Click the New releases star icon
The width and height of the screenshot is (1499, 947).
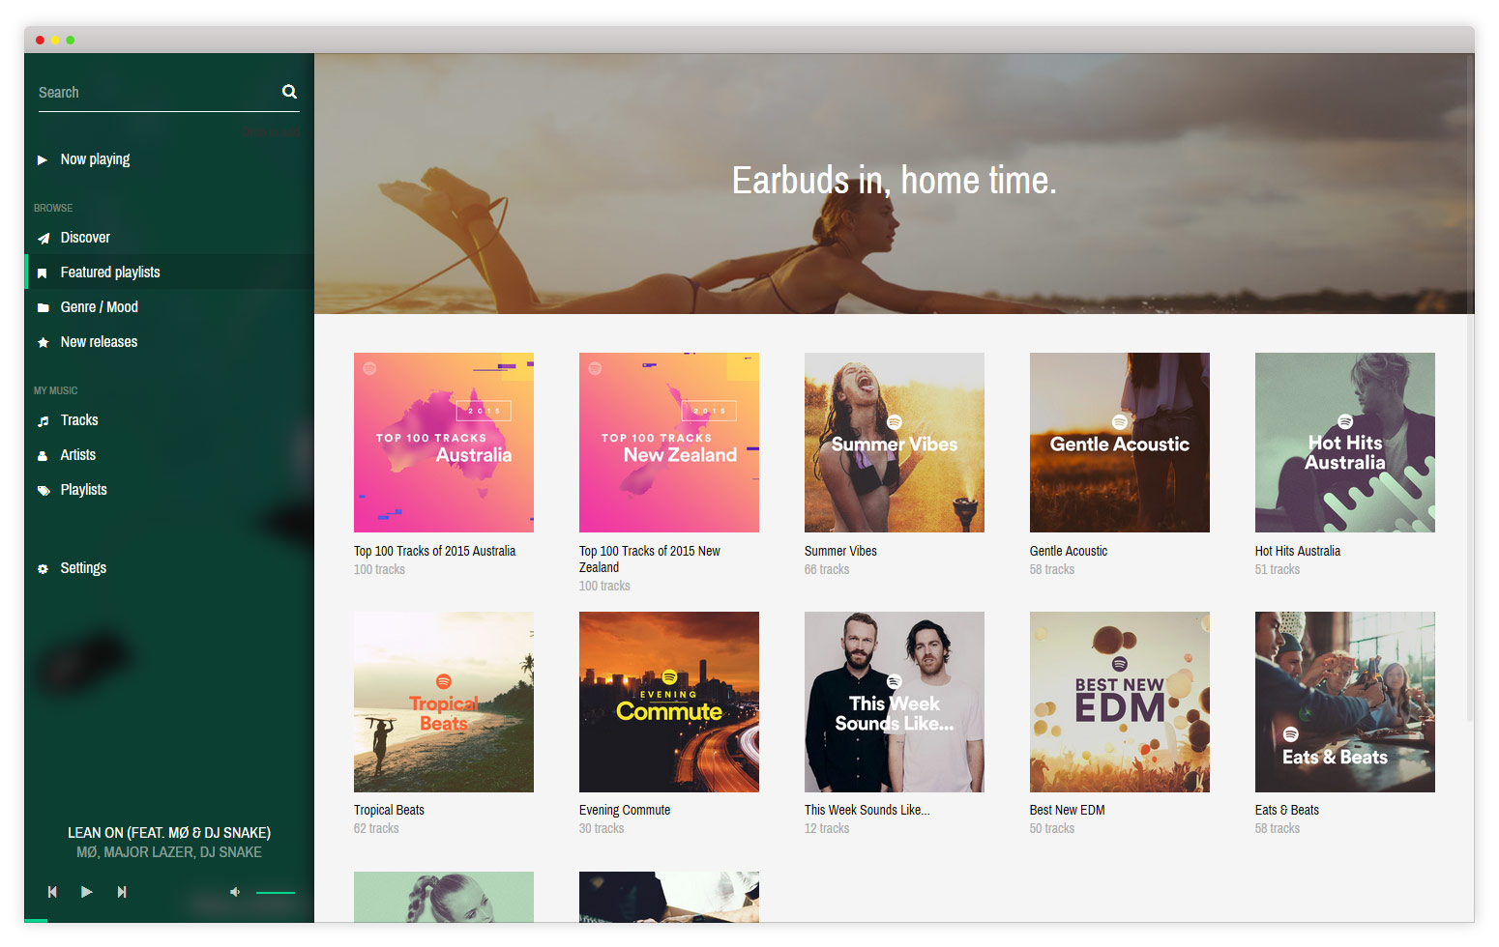pos(43,343)
